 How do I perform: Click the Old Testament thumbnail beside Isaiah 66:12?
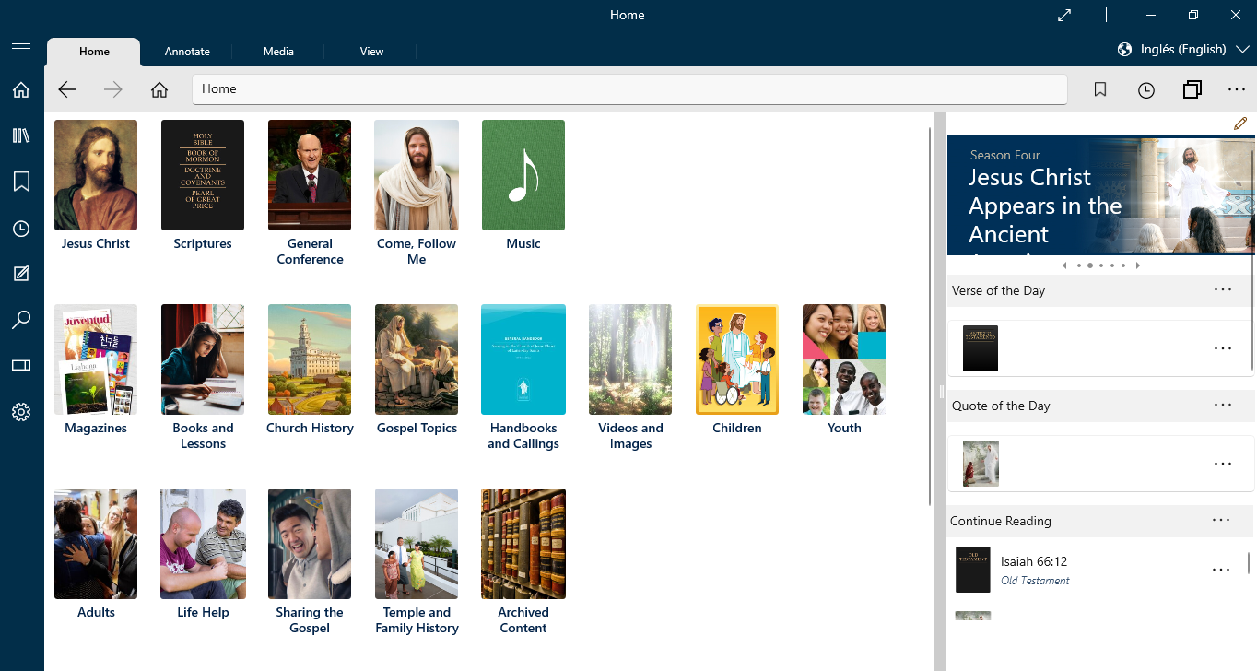[x=973, y=570]
